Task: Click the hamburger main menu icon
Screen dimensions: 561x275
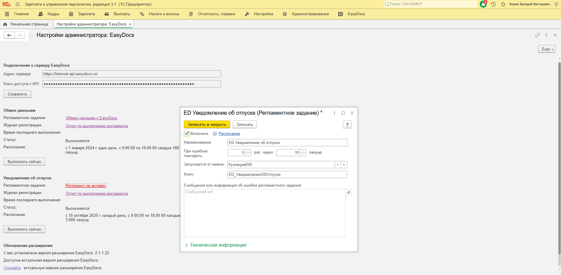Action: point(18,4)
